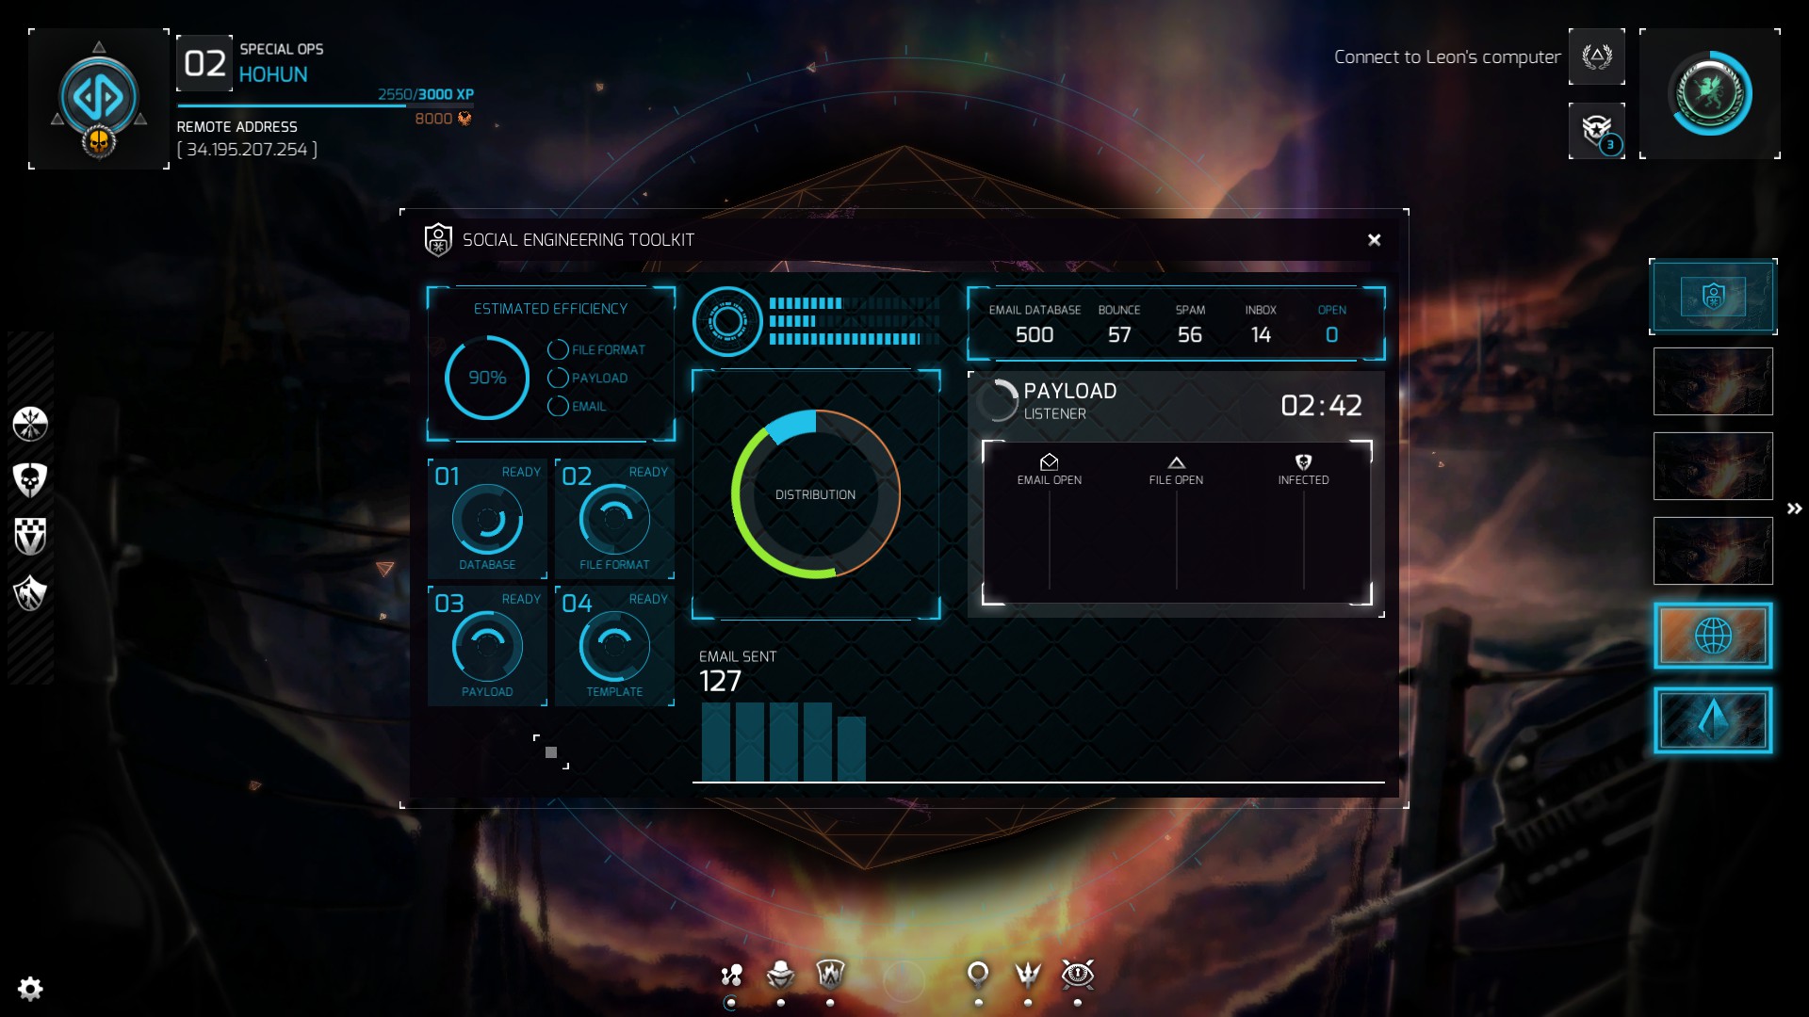Open the 02 File Format module
This screenshot has width=1809, height=1017.
614,519
